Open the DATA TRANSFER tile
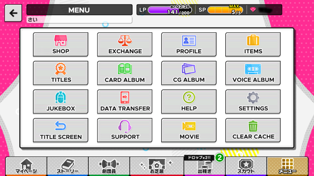Image resolution: width=314 pixels, height=176 pixels. [125, 102]
